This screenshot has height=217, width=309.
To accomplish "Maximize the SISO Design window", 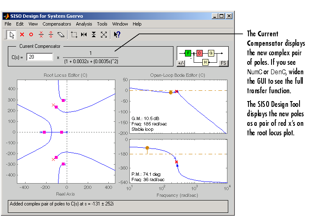I will click(x=222, y=16).
